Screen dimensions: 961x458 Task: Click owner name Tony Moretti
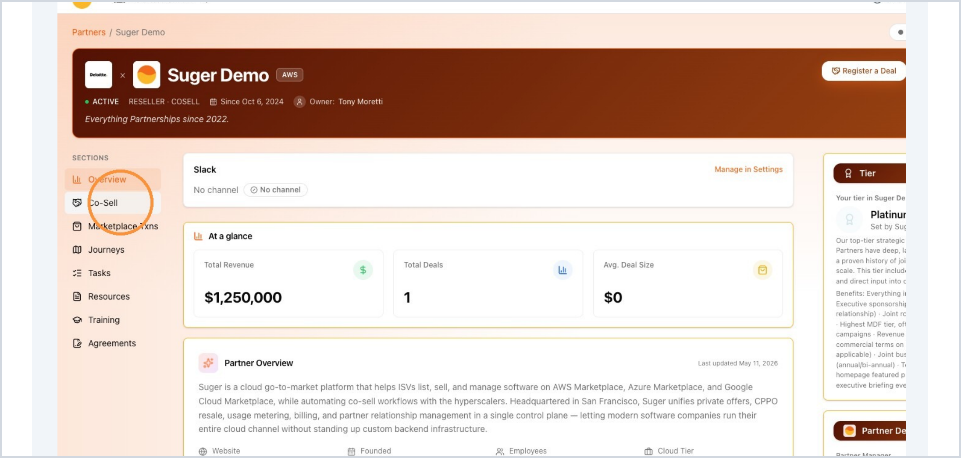point(360,102)
